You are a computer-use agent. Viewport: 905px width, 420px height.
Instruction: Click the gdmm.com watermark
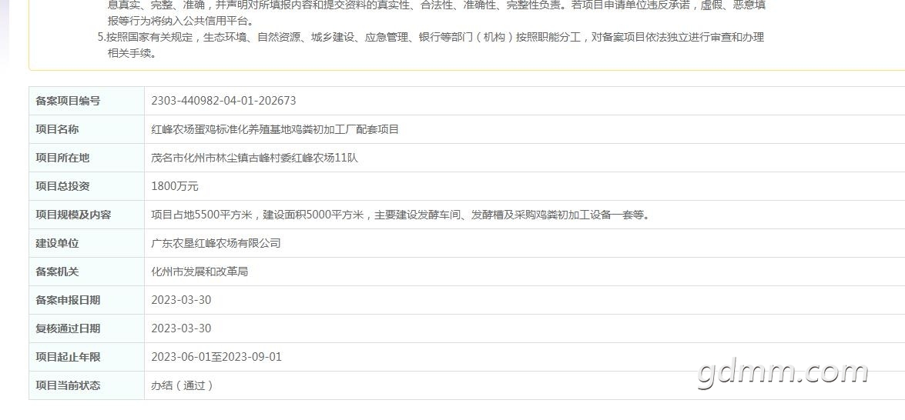pos(783,372)
